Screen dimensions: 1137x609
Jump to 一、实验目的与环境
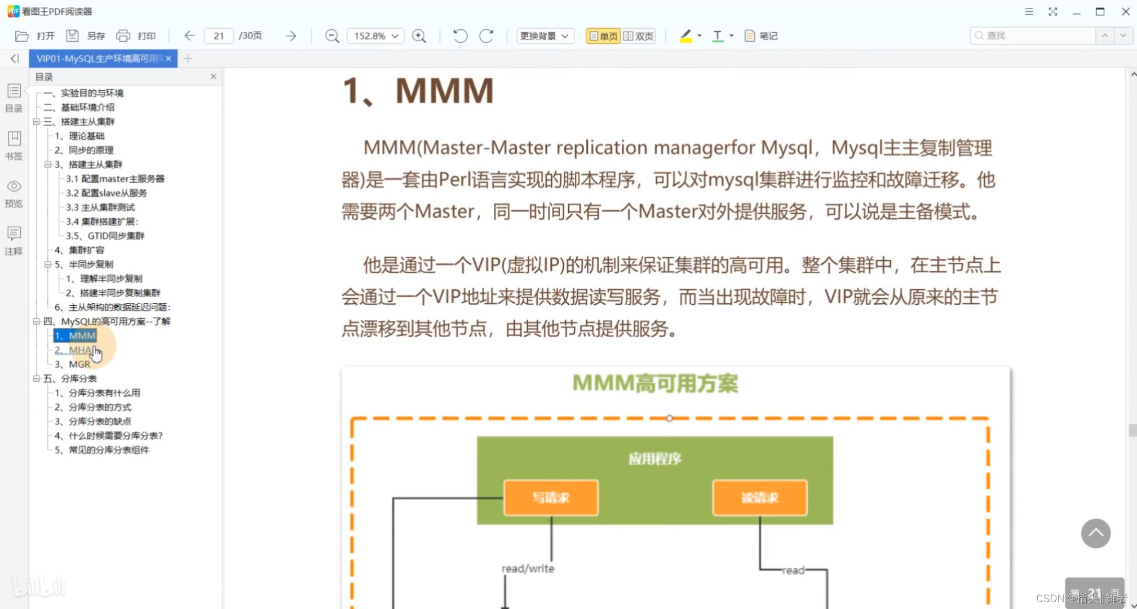83,93
